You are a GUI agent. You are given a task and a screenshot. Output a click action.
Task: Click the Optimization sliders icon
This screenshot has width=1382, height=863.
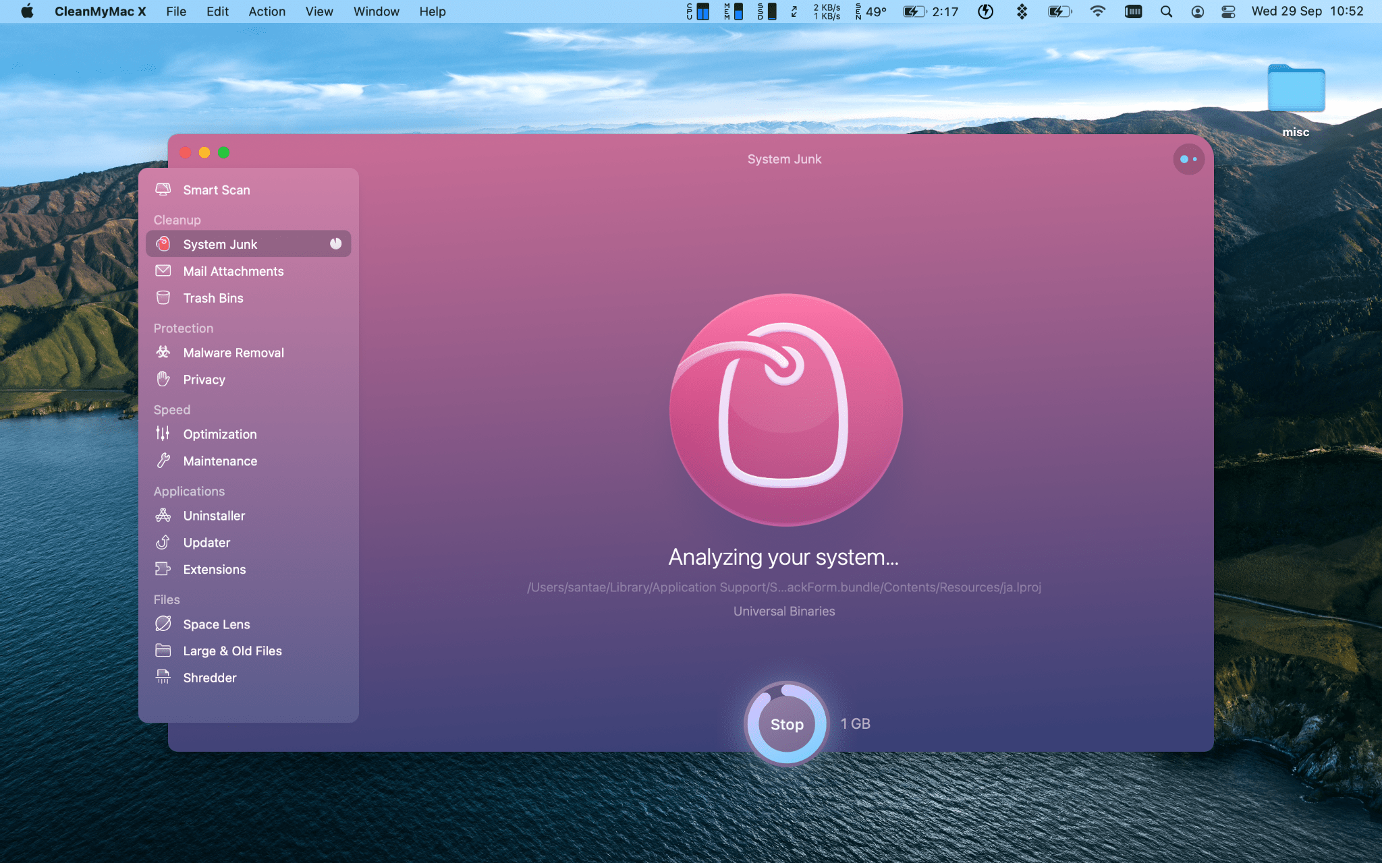(x=163, y=434)
